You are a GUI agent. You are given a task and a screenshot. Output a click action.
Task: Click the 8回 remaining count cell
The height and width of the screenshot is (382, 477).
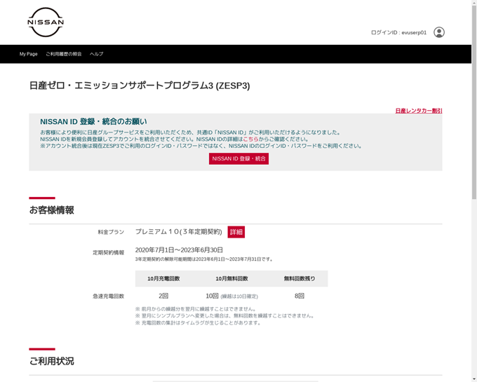299,296
